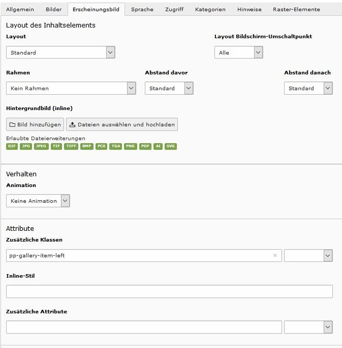The image size is (342, 348).
Task: Clear the Zusätzliche Klassen field with the x icon
Action: (x=275, y=255)
